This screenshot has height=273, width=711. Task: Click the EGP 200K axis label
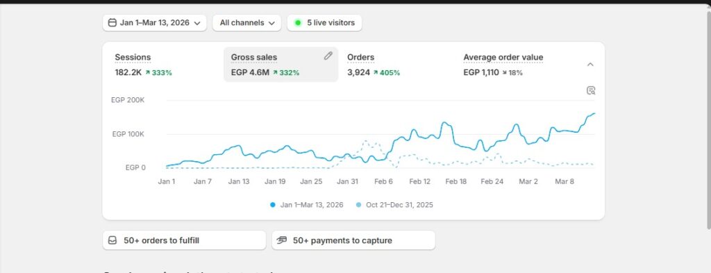coord(128,100)
